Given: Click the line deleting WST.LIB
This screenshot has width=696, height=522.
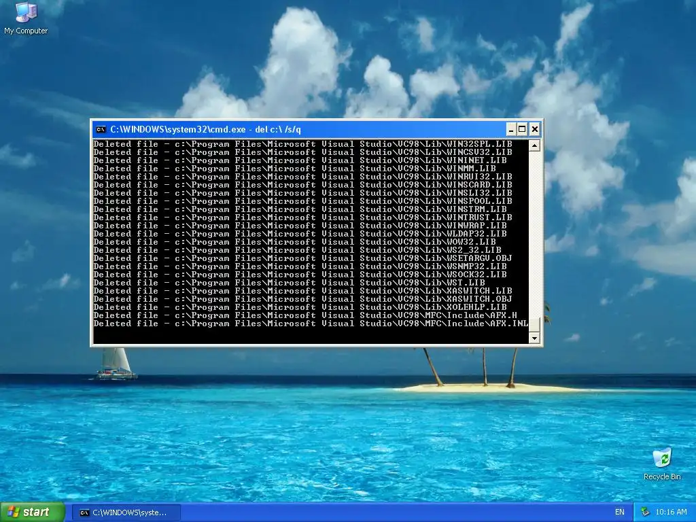Looking at the screenshot, I should tap(289, 282).
